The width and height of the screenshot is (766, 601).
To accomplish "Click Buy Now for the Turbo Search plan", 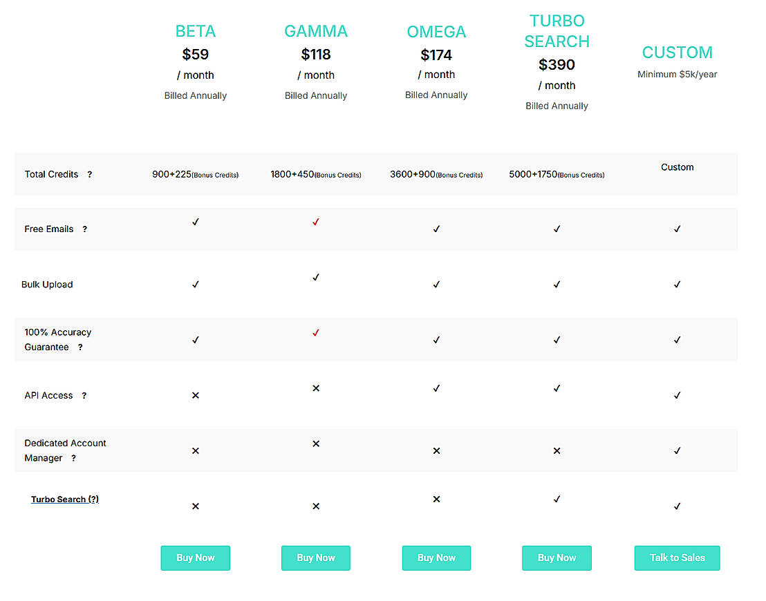I will pyautogui.click(x=557, y=558).
